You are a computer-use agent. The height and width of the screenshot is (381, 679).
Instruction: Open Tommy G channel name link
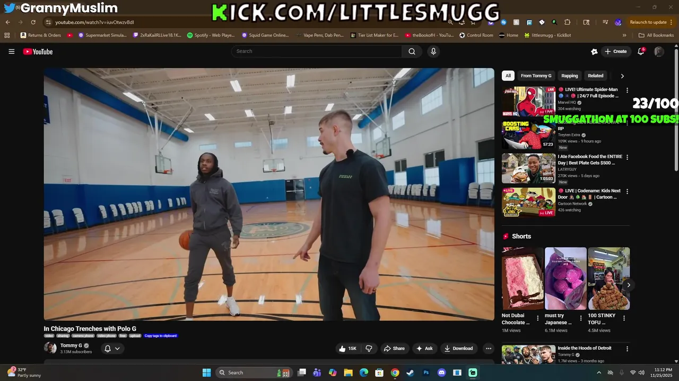tap(71, 346)
